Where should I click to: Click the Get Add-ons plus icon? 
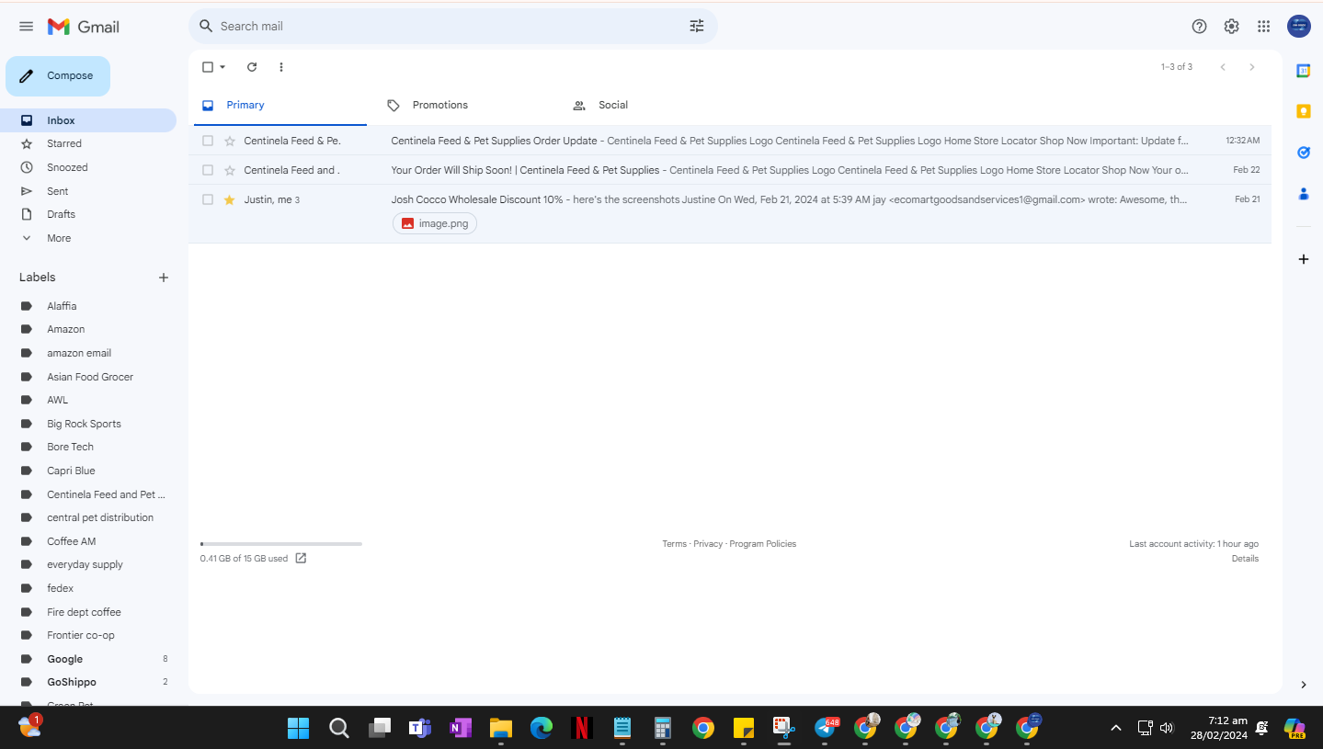click(1303, 259)
